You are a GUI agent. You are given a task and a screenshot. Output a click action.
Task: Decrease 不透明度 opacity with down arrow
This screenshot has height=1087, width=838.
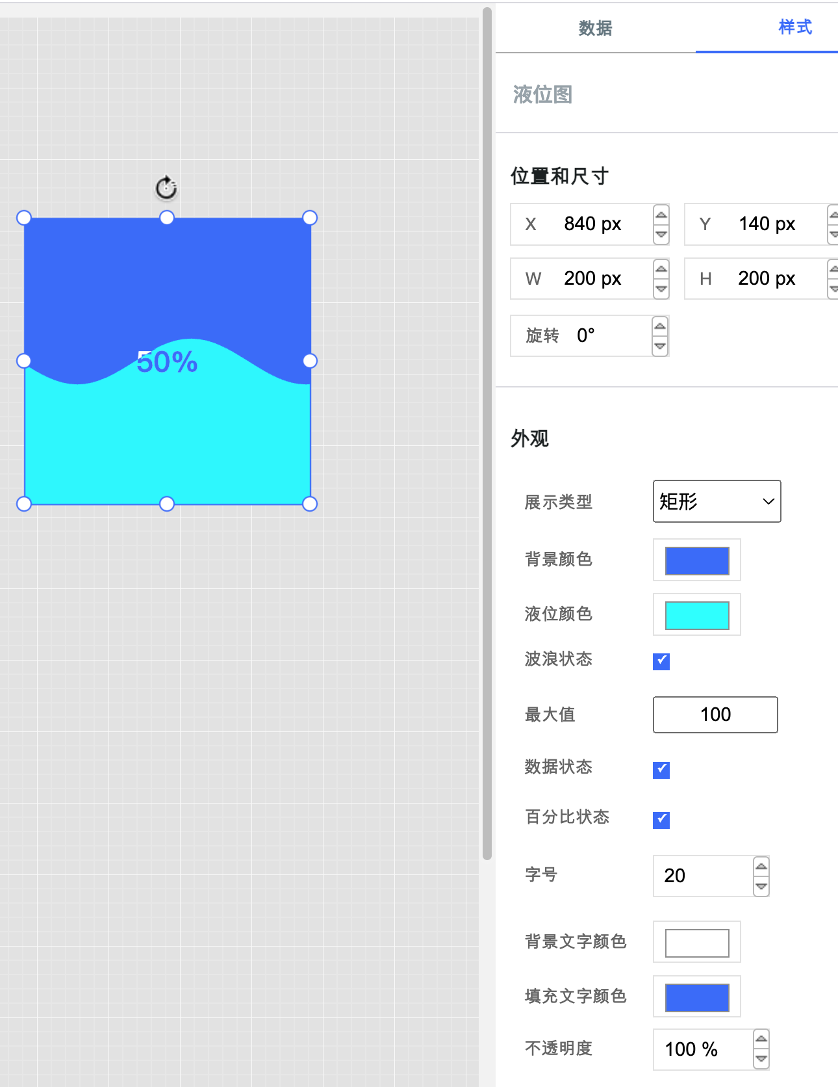coord(761,1059)
